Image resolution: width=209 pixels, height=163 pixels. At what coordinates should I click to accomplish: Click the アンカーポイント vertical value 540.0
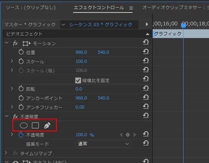point(103,98)
